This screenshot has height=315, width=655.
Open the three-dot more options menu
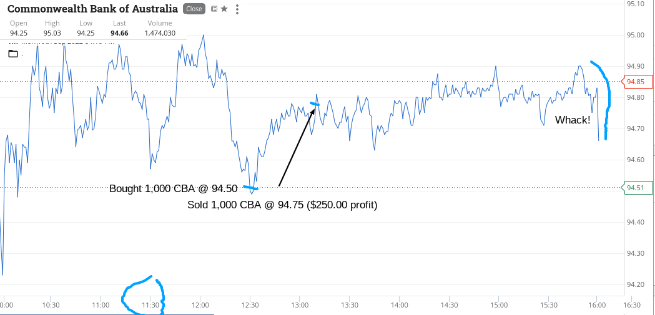pyautogui.click(x=237, y=9)
